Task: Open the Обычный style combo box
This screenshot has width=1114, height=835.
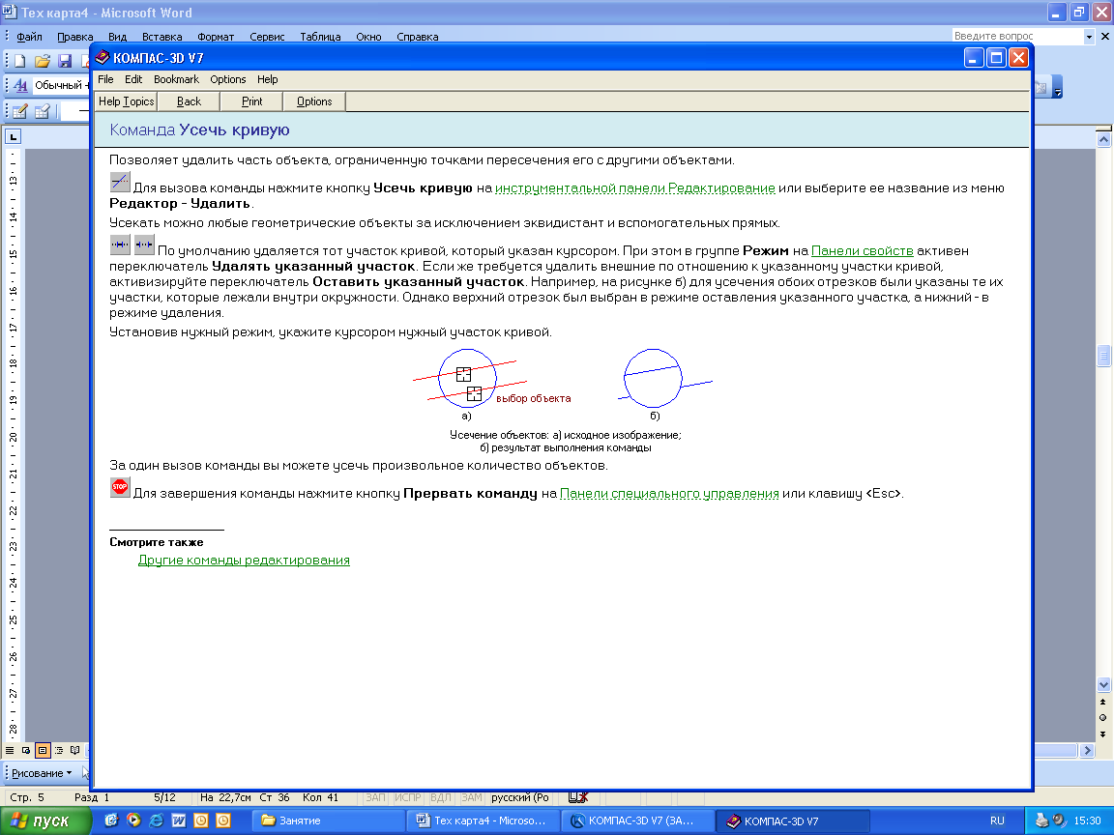Action: (x=60, y=85)
